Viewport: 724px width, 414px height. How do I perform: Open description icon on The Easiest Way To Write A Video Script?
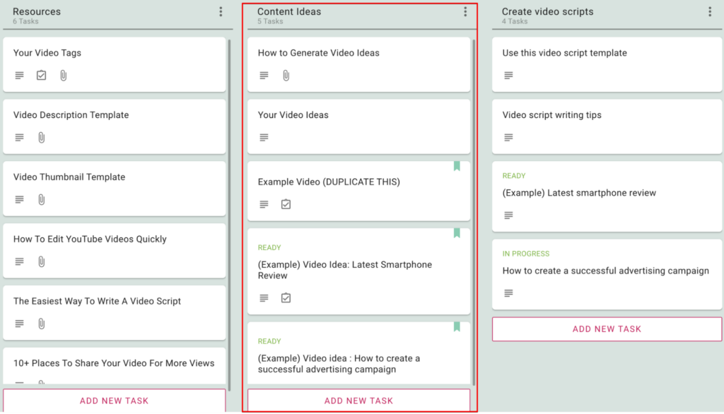19,324
